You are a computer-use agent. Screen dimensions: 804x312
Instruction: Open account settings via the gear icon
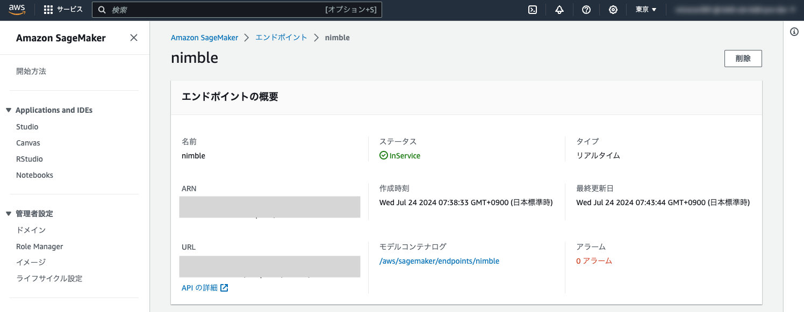[x=613, y=9]
